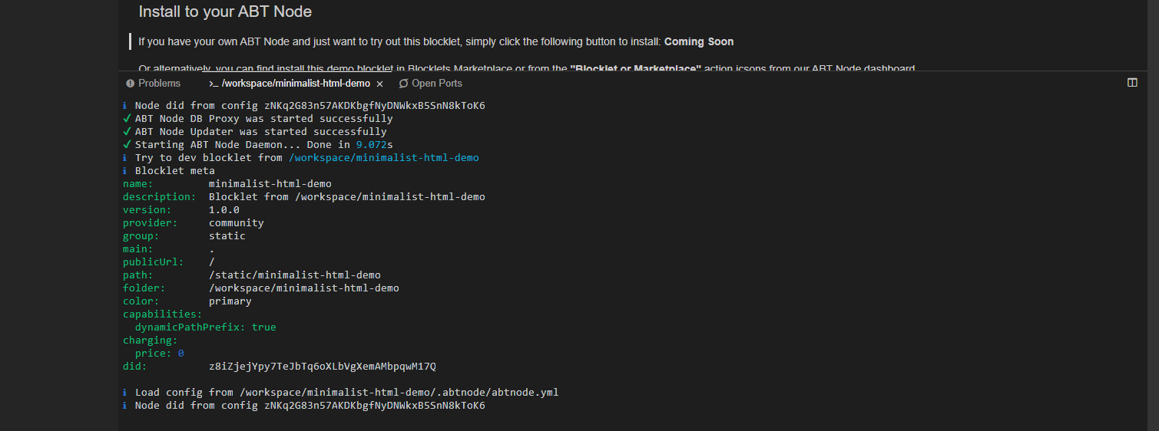Click the bold Coming Soon text
The image size is (1159, 431).
(699, 41)
